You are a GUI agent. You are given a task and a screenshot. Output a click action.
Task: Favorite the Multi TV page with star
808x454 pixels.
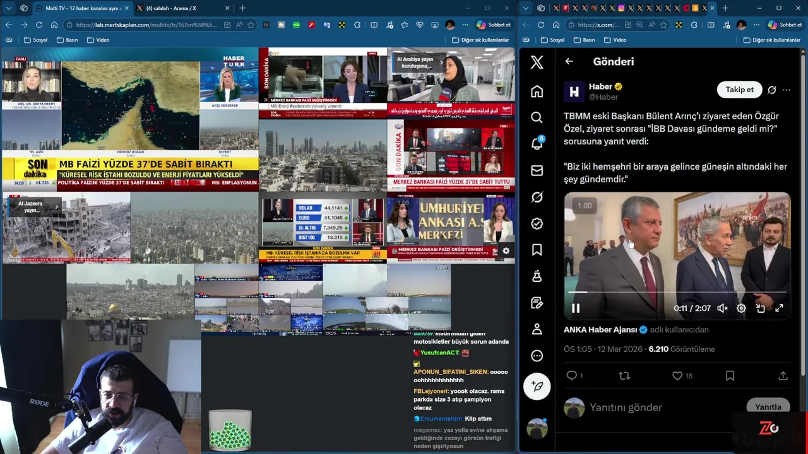click(251, 25)
